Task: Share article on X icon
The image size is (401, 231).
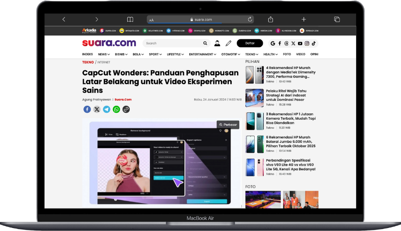Action: tap(97, 109)
